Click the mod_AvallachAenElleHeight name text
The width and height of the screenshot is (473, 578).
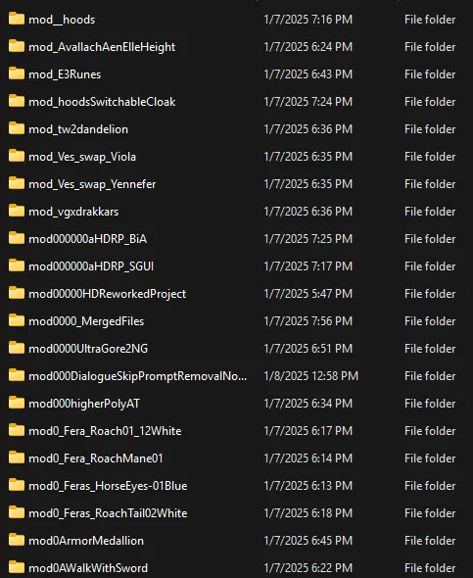click(102, 47)
